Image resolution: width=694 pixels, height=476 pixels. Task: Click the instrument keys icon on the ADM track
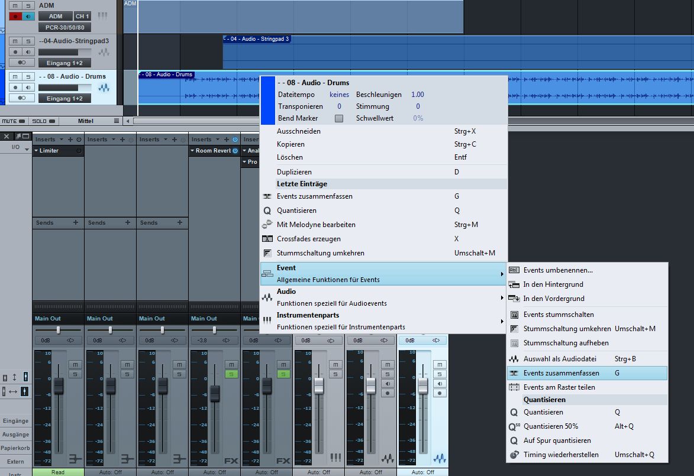tap(103, 16)
